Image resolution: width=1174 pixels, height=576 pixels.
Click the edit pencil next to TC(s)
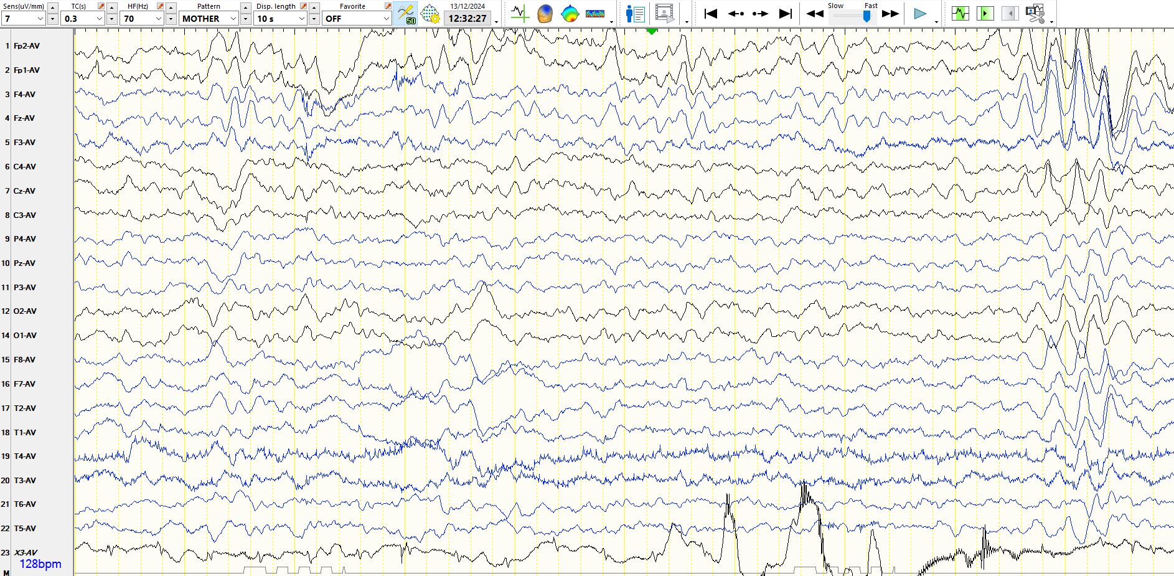pyautogui.click(x=101, y=6)
